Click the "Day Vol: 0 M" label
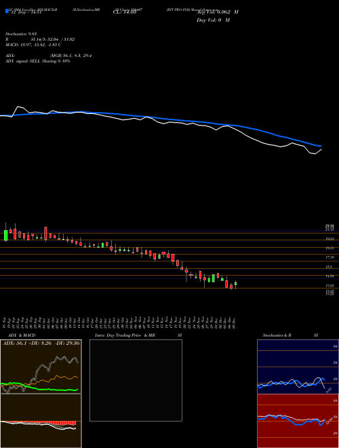Screen dimensions: 339x448 tap(213, 20)
